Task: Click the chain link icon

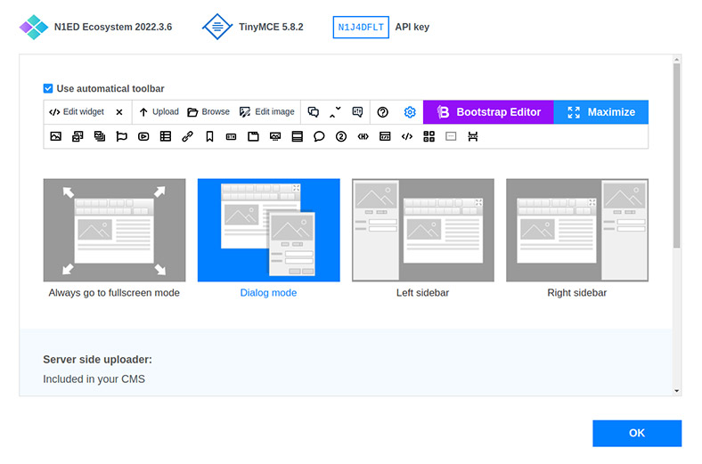Action: tap(188, 136)
